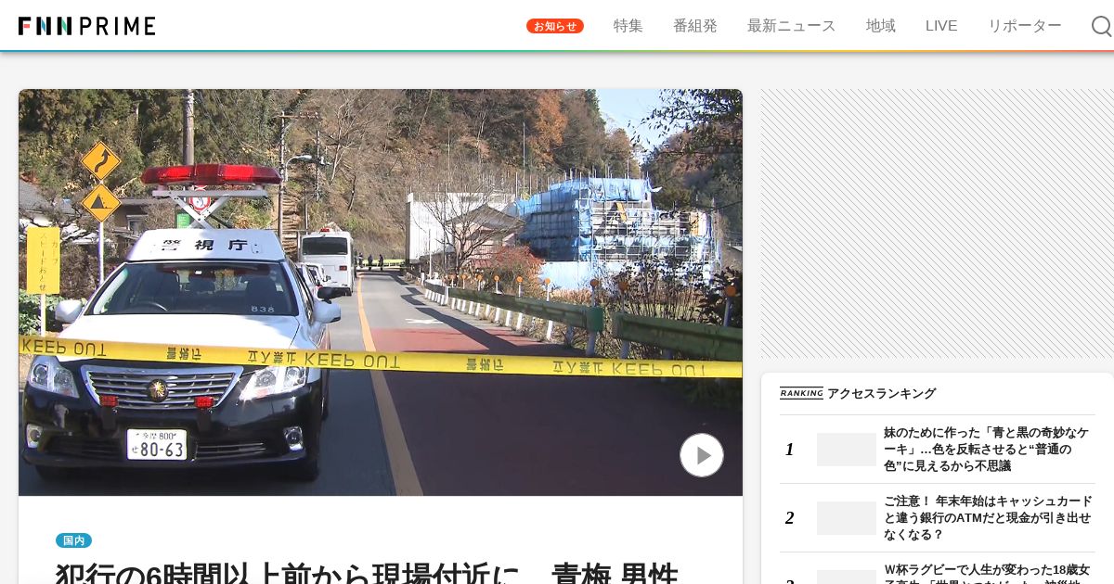Image resolution: width=1114 pixels, height=584 pixels.
Task: Open ranking article about 年末年始はキャッシュカード
Action: click(x=988, y=518)
